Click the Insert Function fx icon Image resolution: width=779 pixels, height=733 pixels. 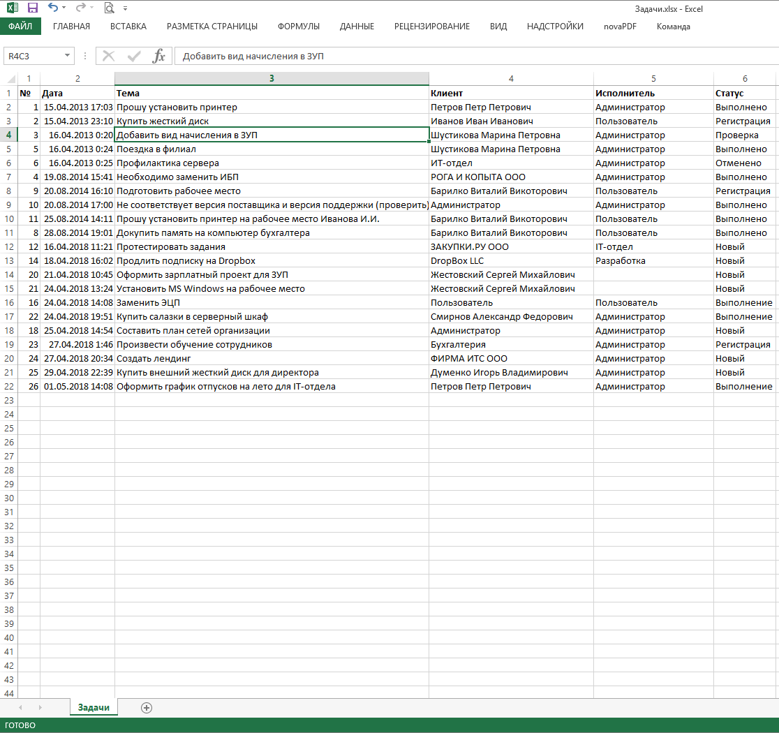pyautogui.click(x=158, y=56)
